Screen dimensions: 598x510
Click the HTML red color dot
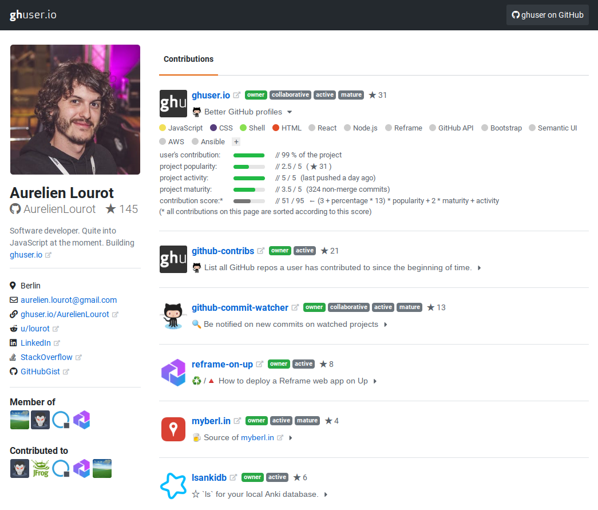276,128
